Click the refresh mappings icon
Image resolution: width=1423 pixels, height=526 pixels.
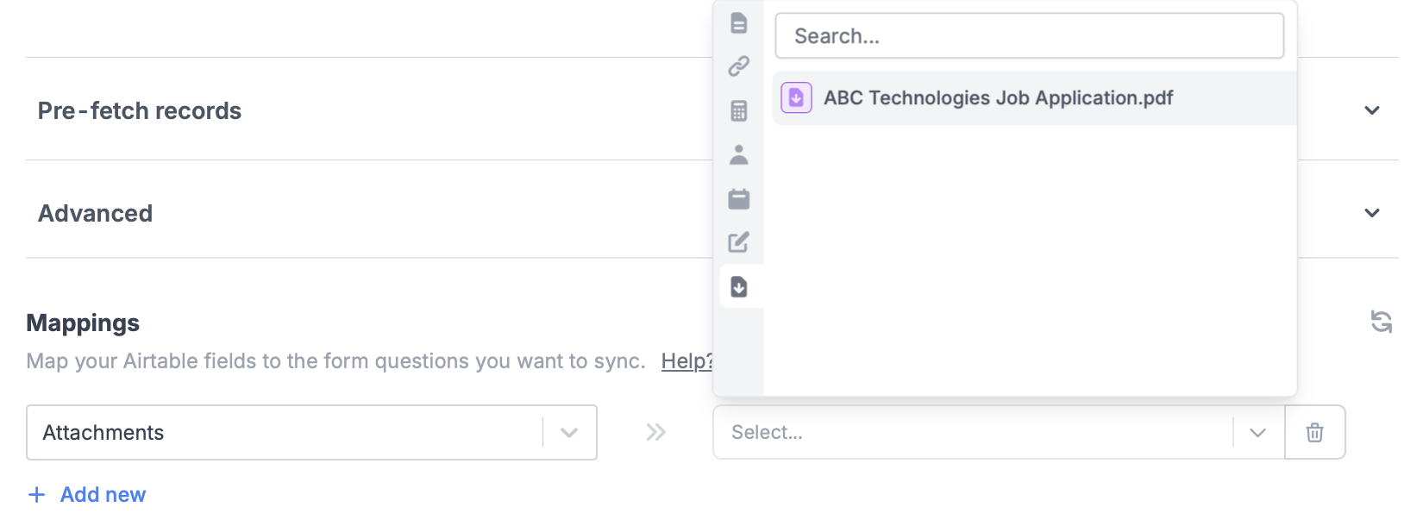point(1383,322)
